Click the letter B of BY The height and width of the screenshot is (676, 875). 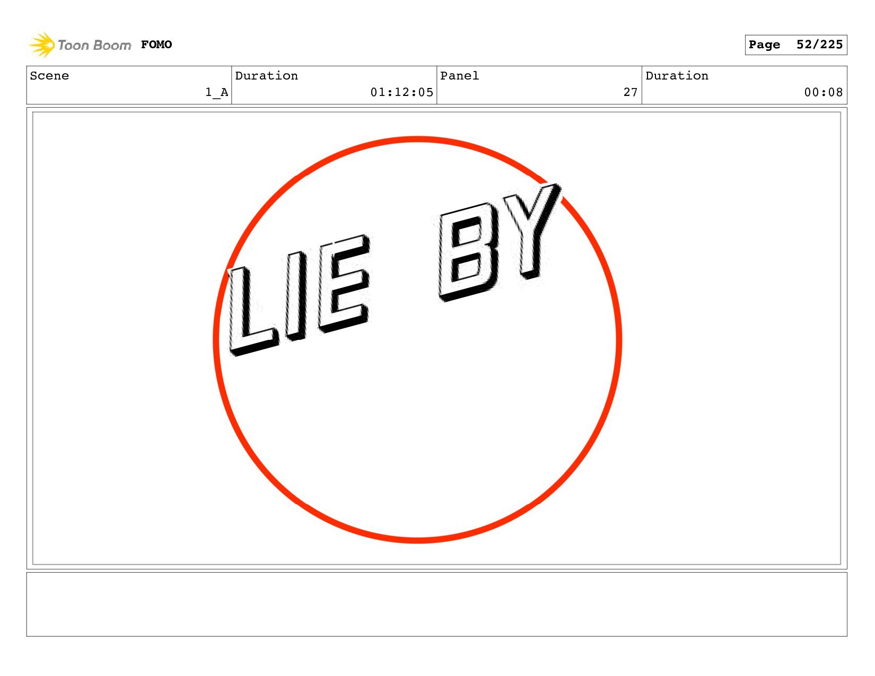(x=468, y=252)
